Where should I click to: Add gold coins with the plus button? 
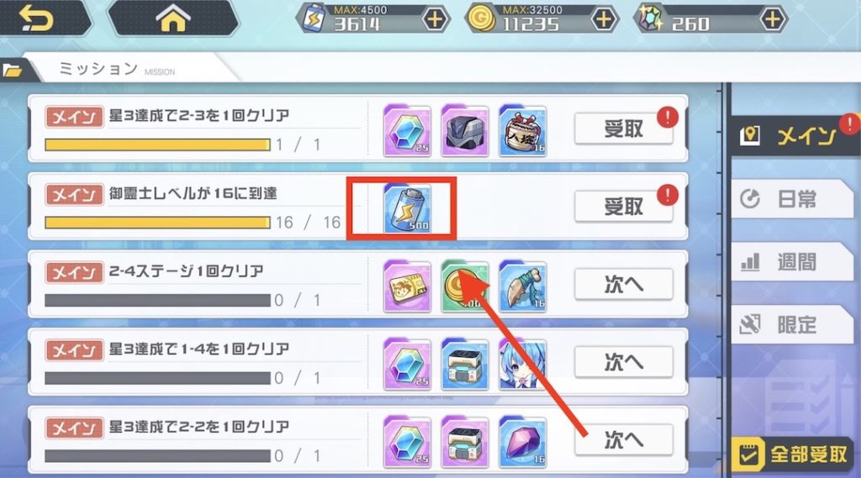point(604,19)
